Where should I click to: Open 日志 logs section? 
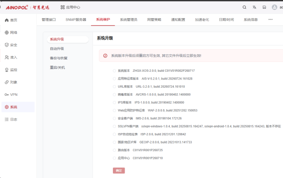(11, 119)
